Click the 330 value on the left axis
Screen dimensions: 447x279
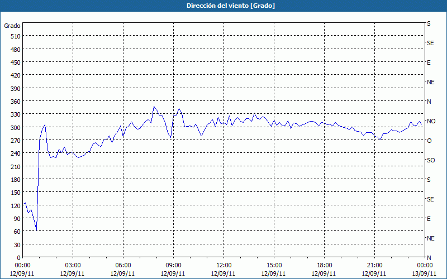pyautogui.click(x=16, y=114)
